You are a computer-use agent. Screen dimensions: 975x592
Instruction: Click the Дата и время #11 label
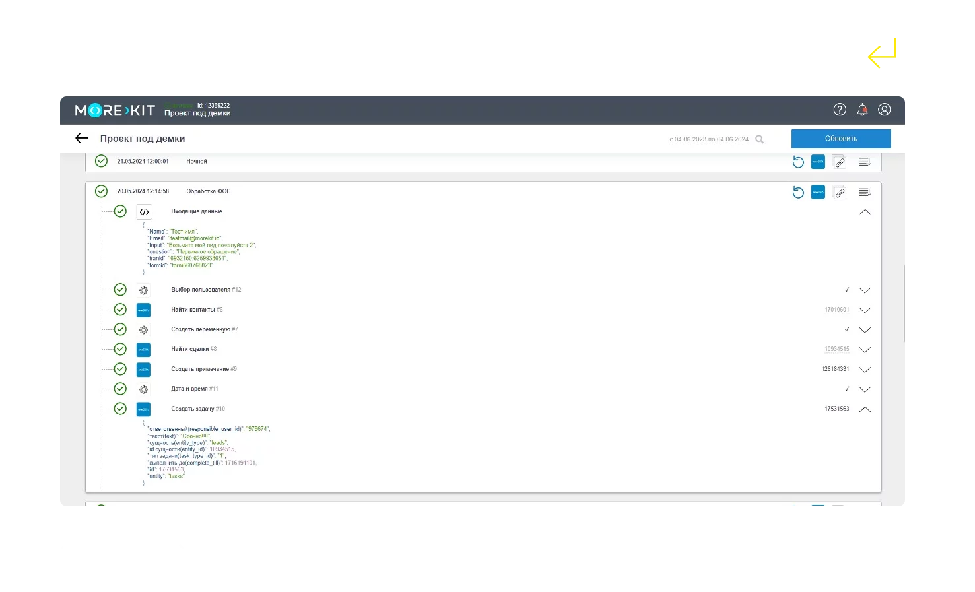point(195,389)
